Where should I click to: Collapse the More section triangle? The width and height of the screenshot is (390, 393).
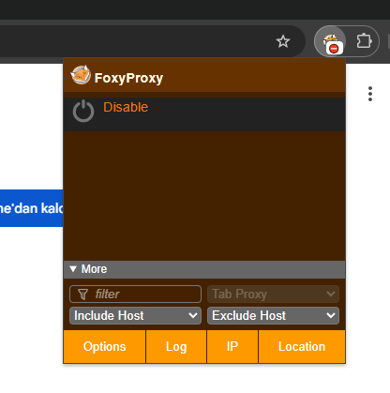(73, 269)
